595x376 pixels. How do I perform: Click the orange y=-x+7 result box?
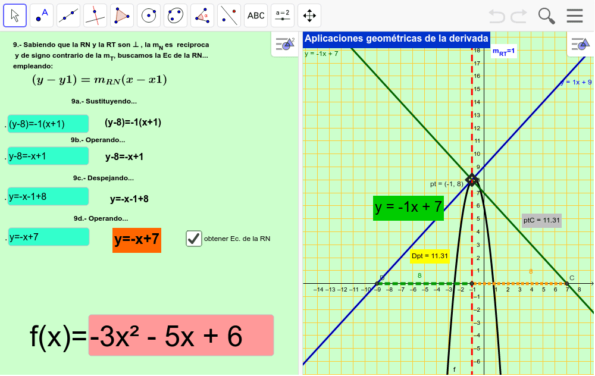tap(137, 240)
